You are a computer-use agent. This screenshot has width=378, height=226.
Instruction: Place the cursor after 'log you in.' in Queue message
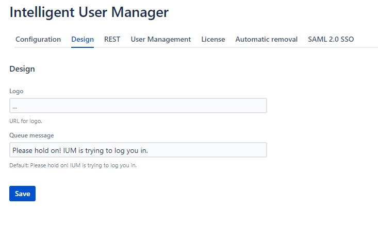click(156, 150)
